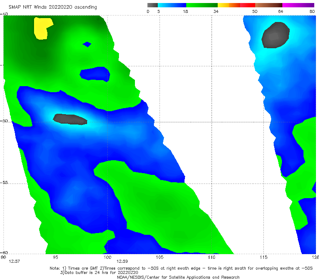Click the note '3)Data buffer is 24 hrs for 20220220'
The height and width of the screenshot is (280, 319).
99,273
